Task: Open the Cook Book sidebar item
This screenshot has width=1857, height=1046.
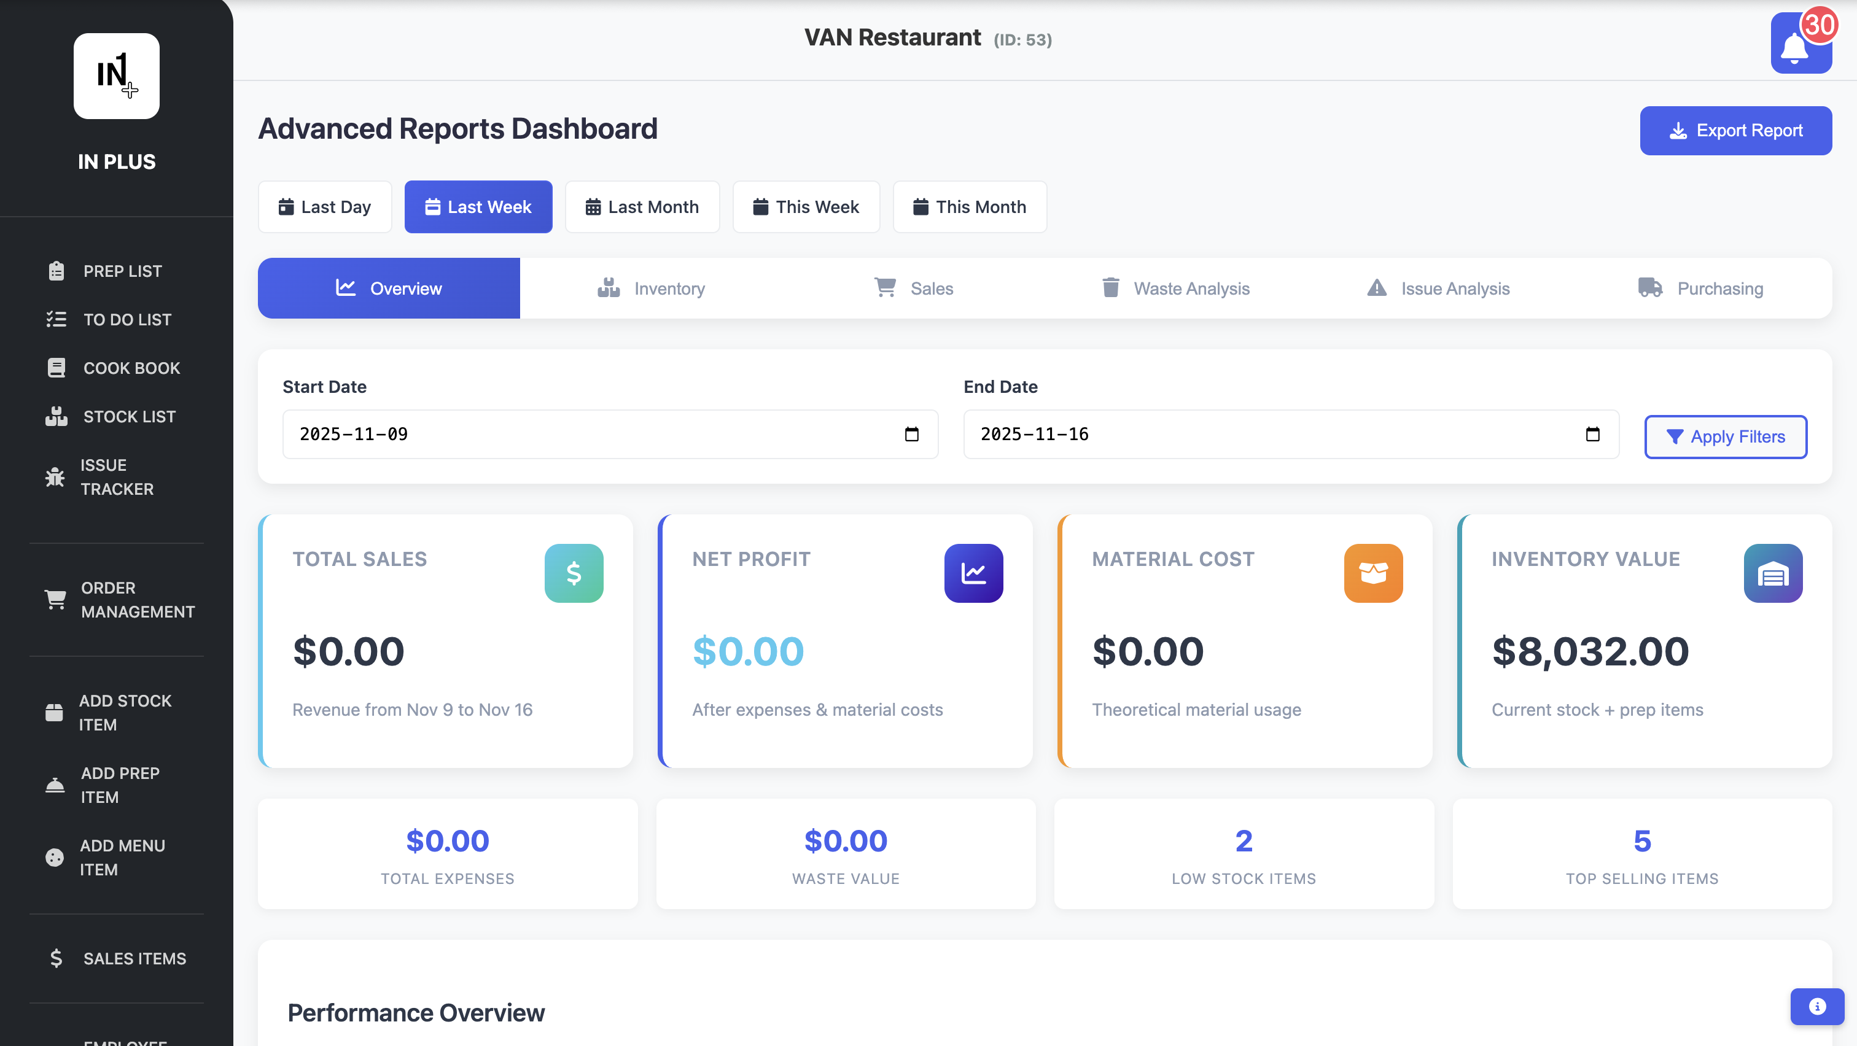Action: 131,368
